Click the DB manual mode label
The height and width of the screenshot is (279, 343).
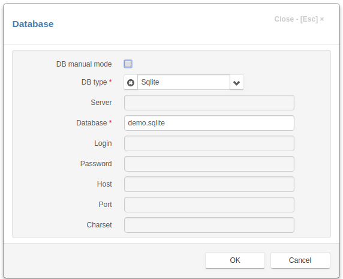point(84,64)
